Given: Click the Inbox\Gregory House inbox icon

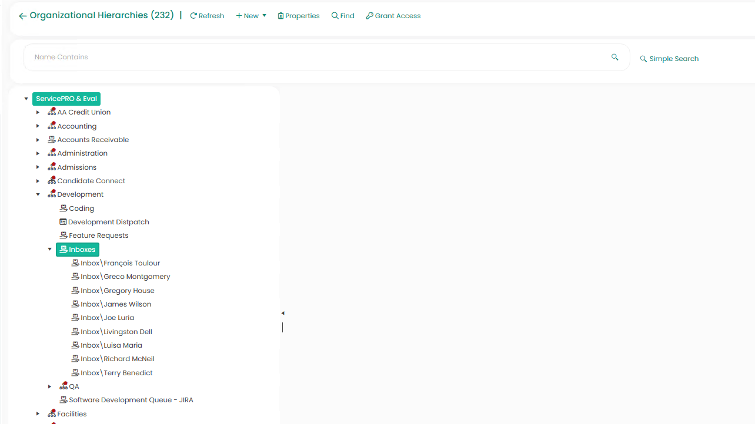Looking at the screenshot, I should click(75, 291).
